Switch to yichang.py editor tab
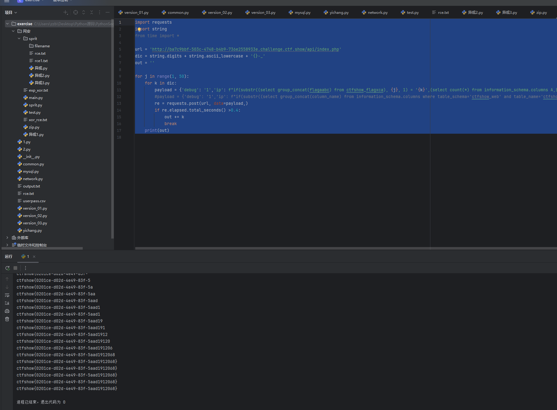557x410 pixels. click(336, 13)
